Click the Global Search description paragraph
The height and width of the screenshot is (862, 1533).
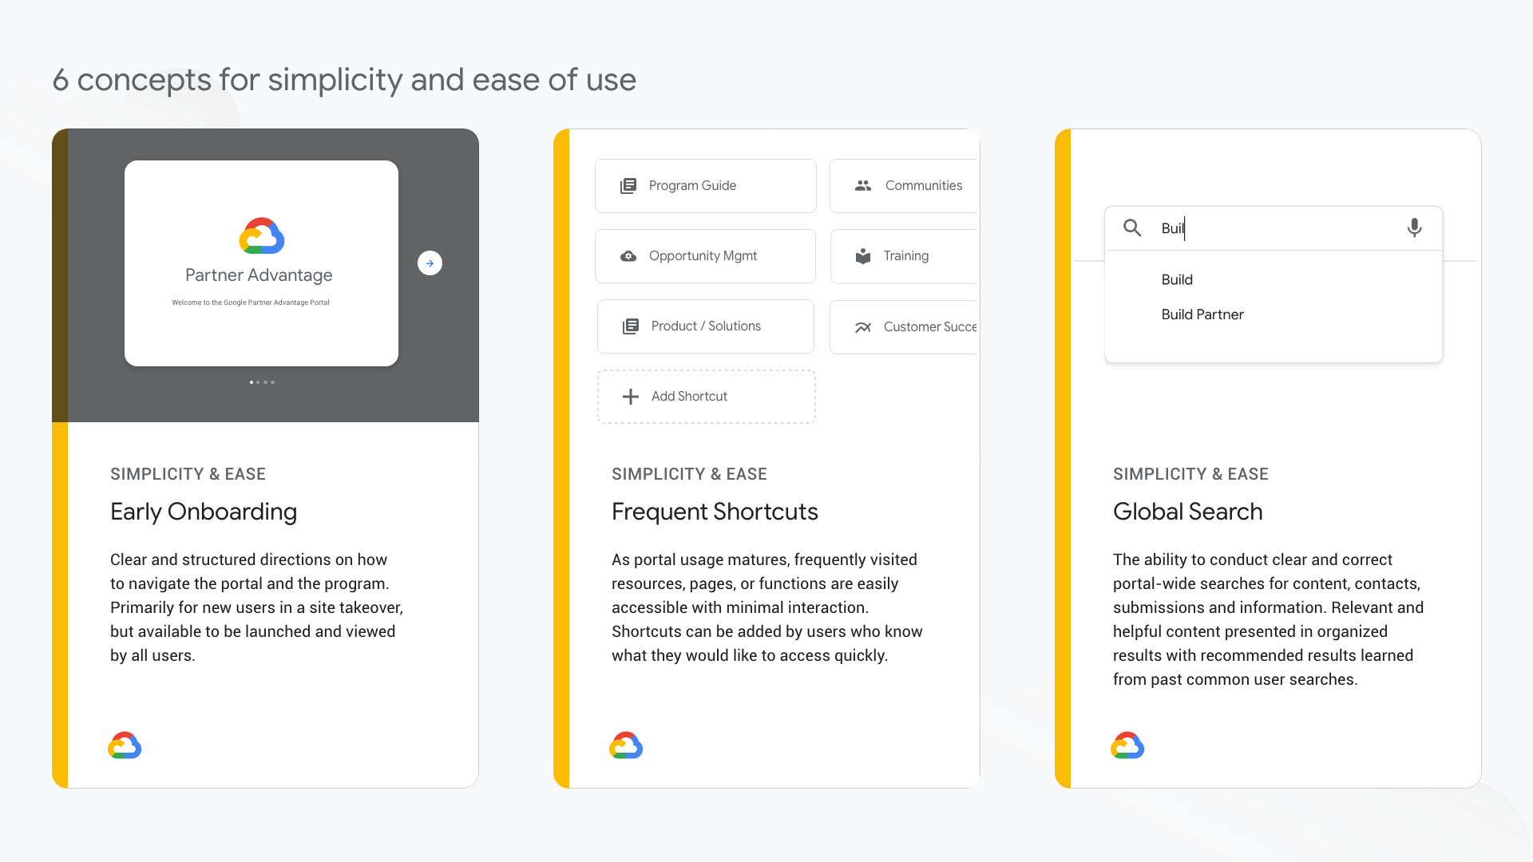point(1269,619)
